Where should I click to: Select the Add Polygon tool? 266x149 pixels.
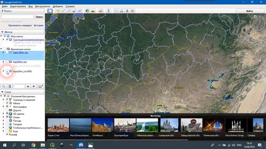pos(63,11)
